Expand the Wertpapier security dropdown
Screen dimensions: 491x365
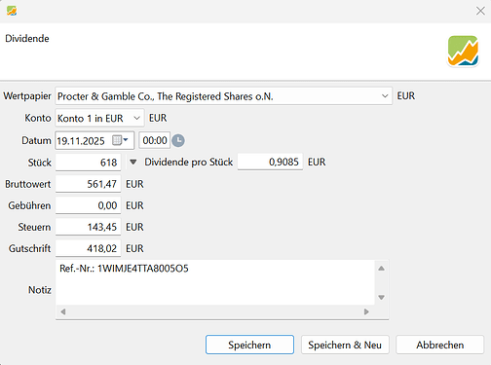385,96
